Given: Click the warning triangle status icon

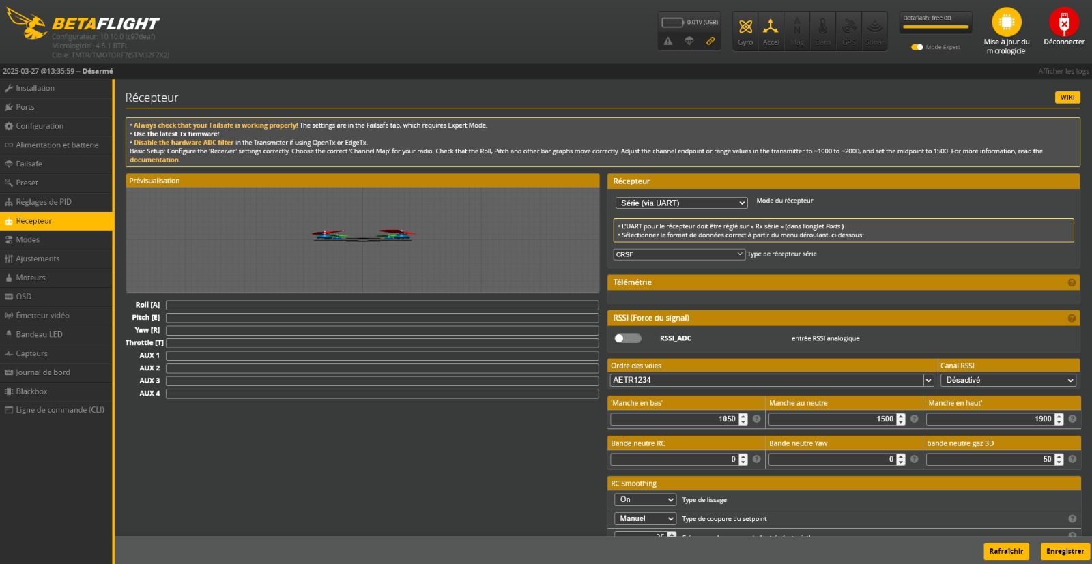Looking at the screenshot, I should 668,42.
